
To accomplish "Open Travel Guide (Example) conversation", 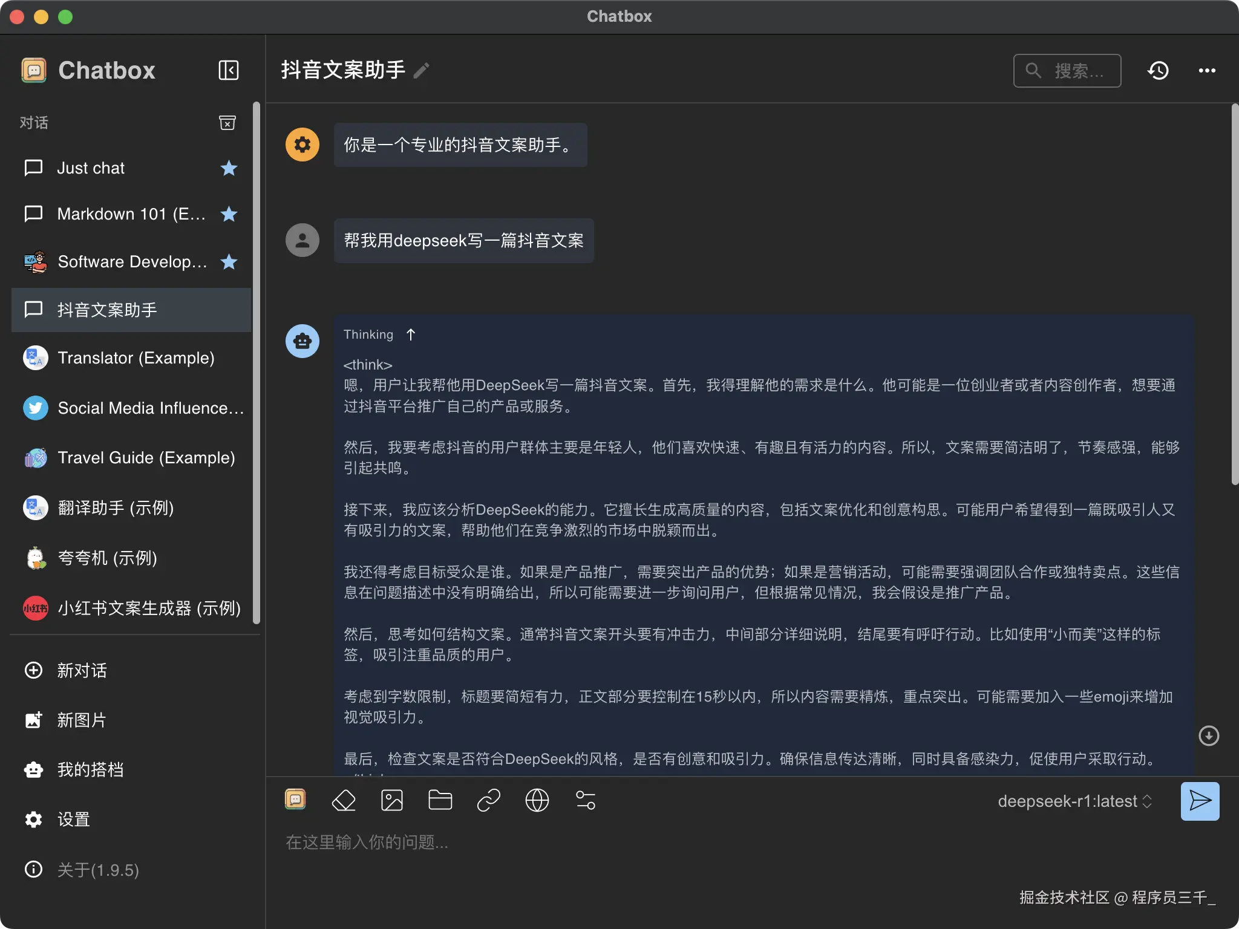I will click(146, 458).
